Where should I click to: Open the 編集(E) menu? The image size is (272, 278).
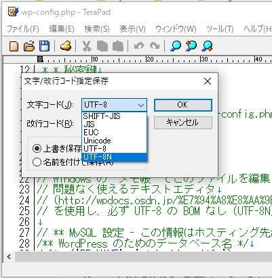pyautogui.click(x=62, y=29)
